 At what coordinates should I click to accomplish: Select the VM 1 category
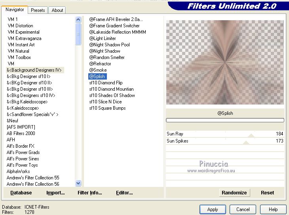(x=13, y=19)
